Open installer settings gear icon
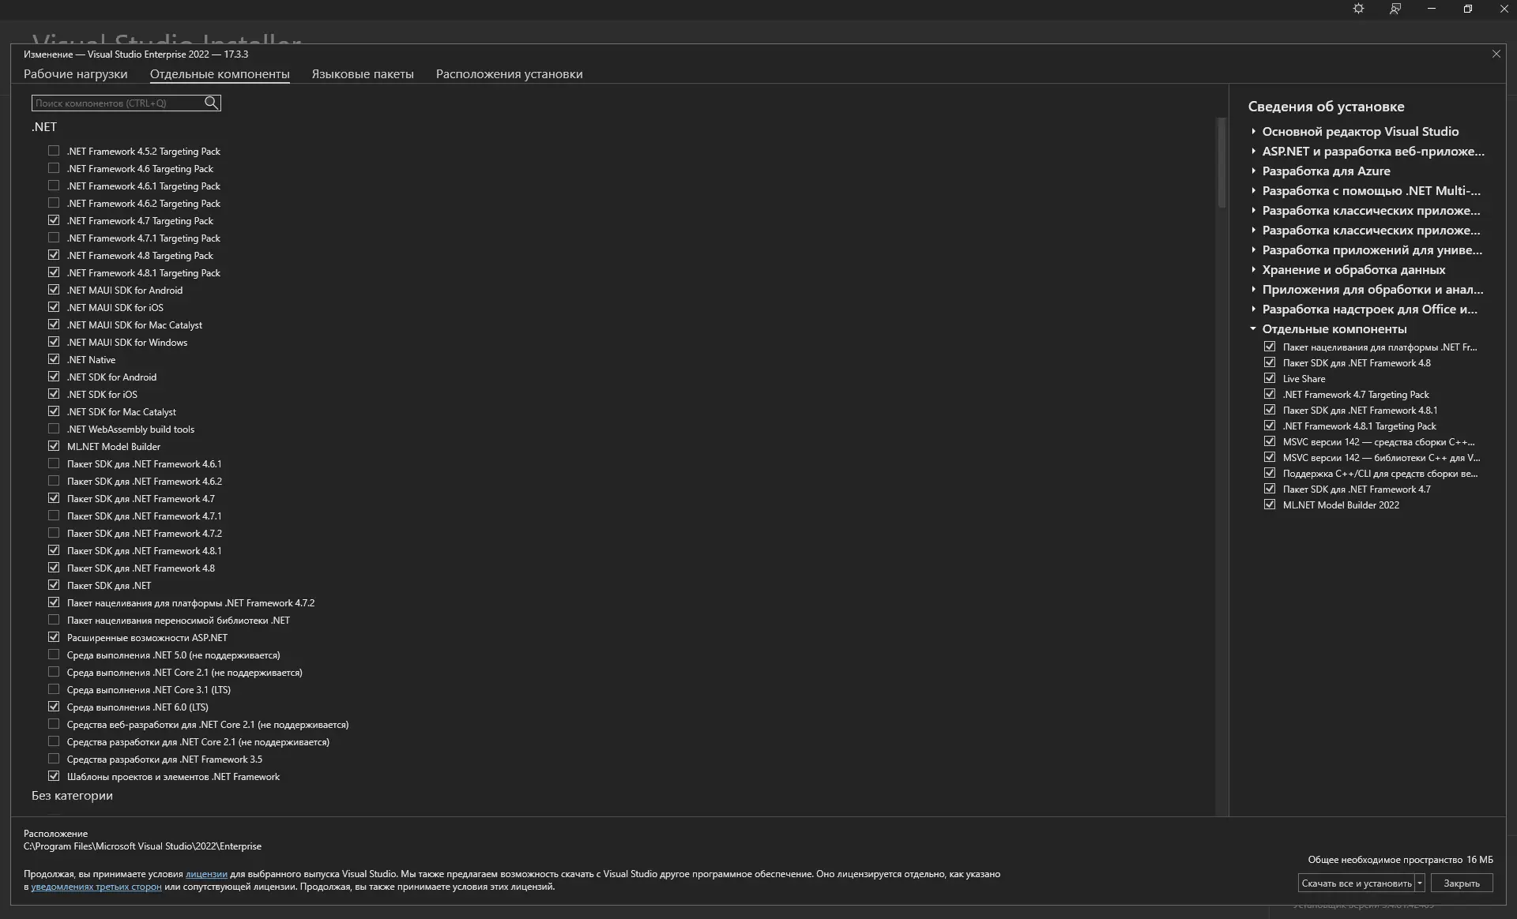The width and height of the screenshot is (1517, 919). coord(1358,9)
